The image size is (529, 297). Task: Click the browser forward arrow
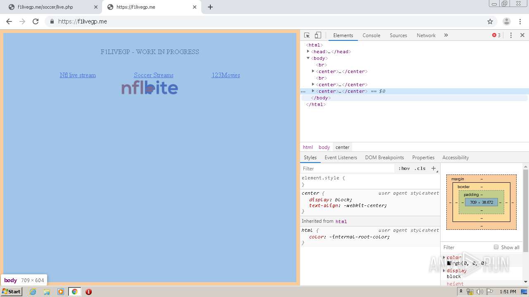[22, 21]
